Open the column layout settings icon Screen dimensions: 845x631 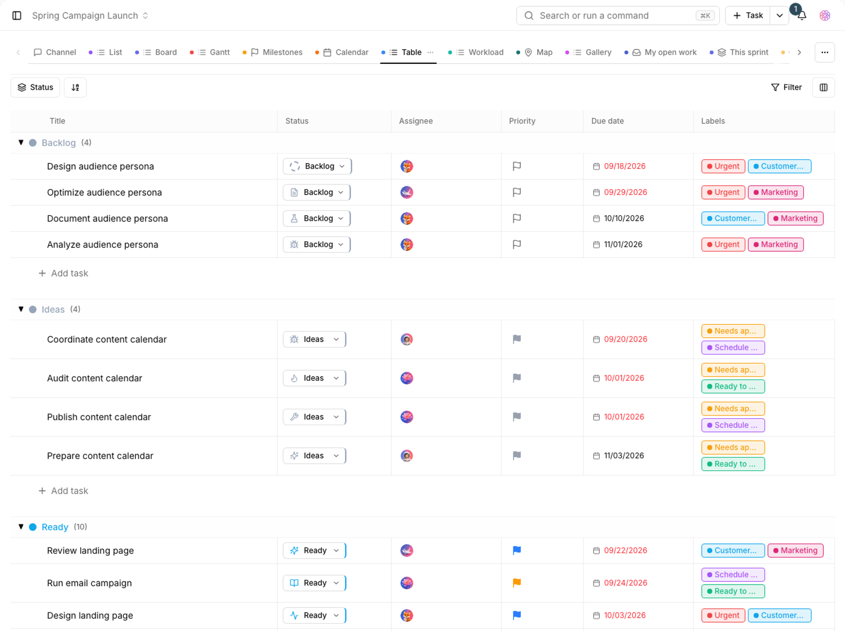(823, 88)
